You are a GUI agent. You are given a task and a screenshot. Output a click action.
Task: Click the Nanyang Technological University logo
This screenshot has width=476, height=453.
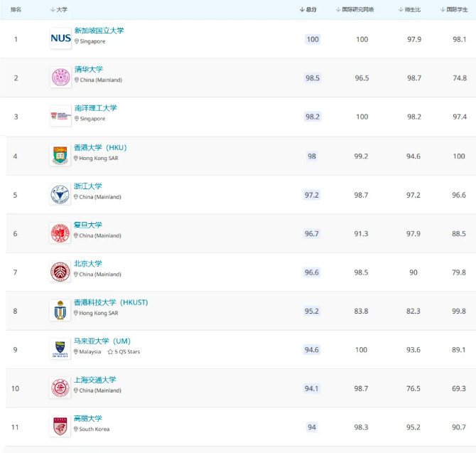pos(60,116)
